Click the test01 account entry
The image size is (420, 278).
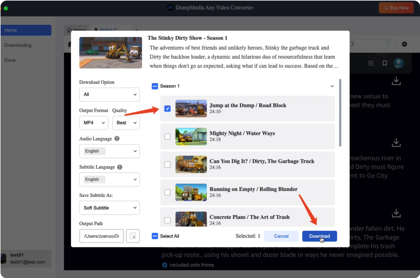26,259
